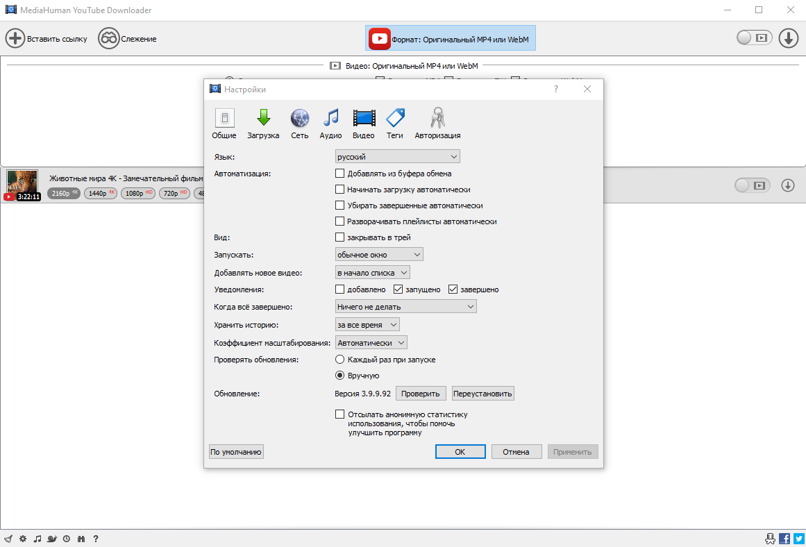The height and width of the screenshot is (547, 806).
Task: Open the Facebook icon at bottom right
Action: coord(784,538)
